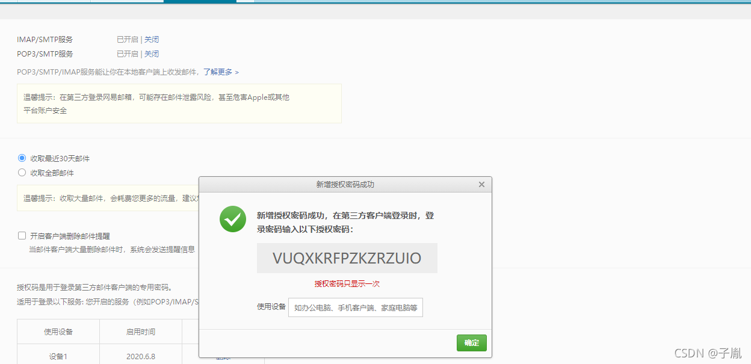Select the authorization code VUQXKRFPZKZRZUIO
751x364 pixels.
[x=346, y=258]
